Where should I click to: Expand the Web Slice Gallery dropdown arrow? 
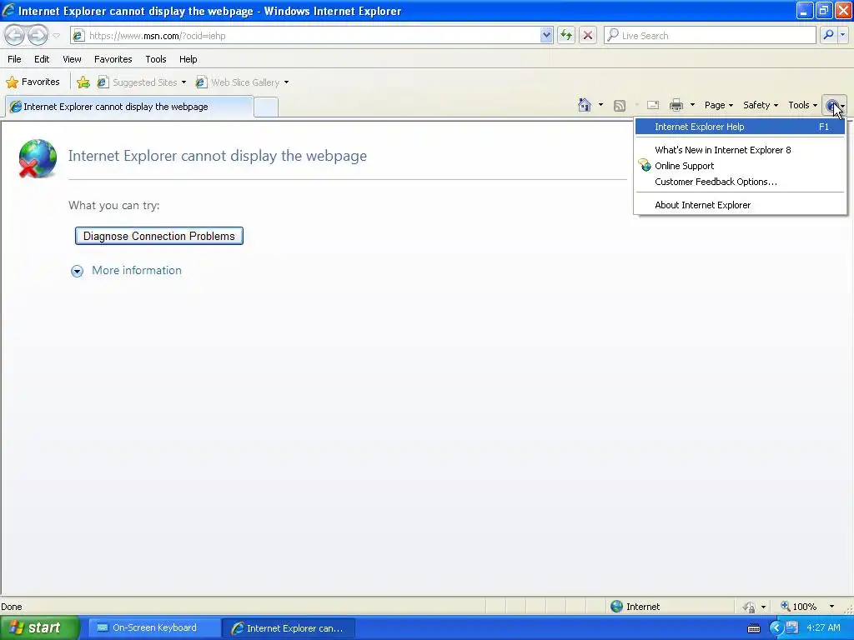287,82
